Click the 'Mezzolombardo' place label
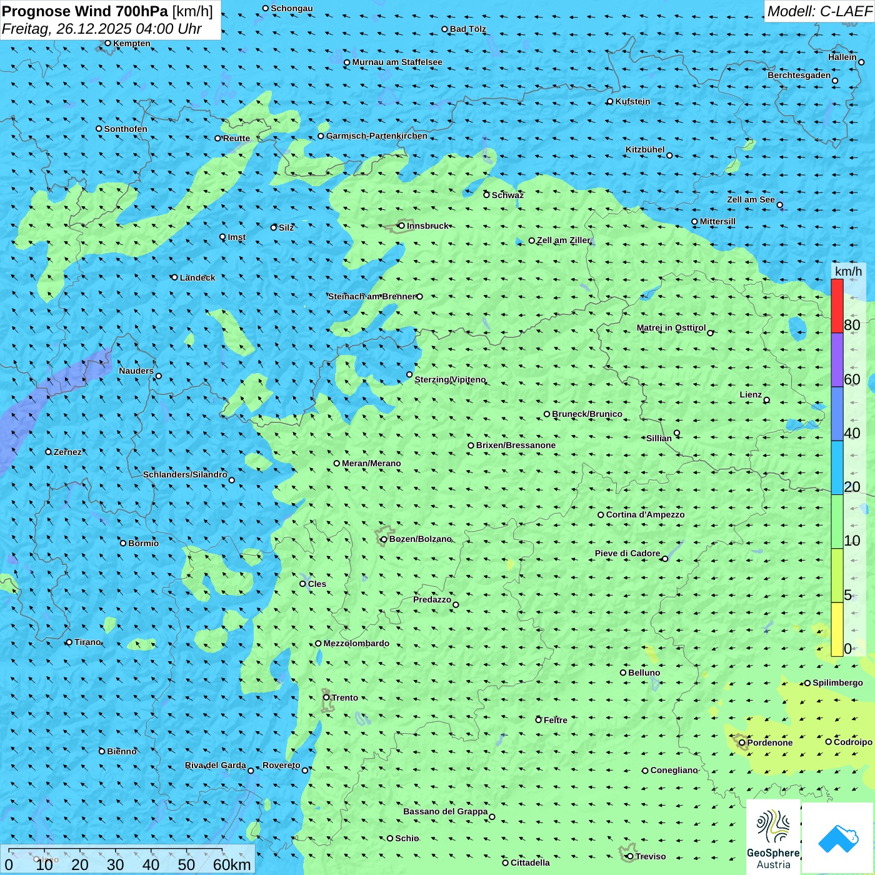 pyautogui.click(x=356, y=643)
